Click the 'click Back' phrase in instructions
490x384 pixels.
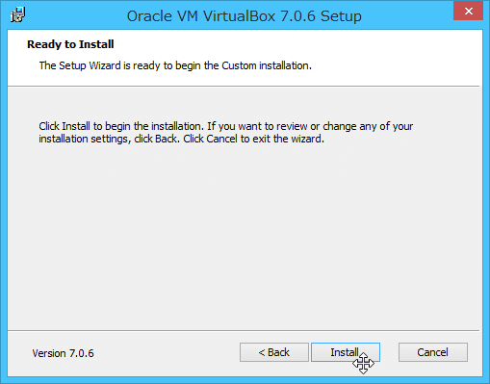coord(156,139)
